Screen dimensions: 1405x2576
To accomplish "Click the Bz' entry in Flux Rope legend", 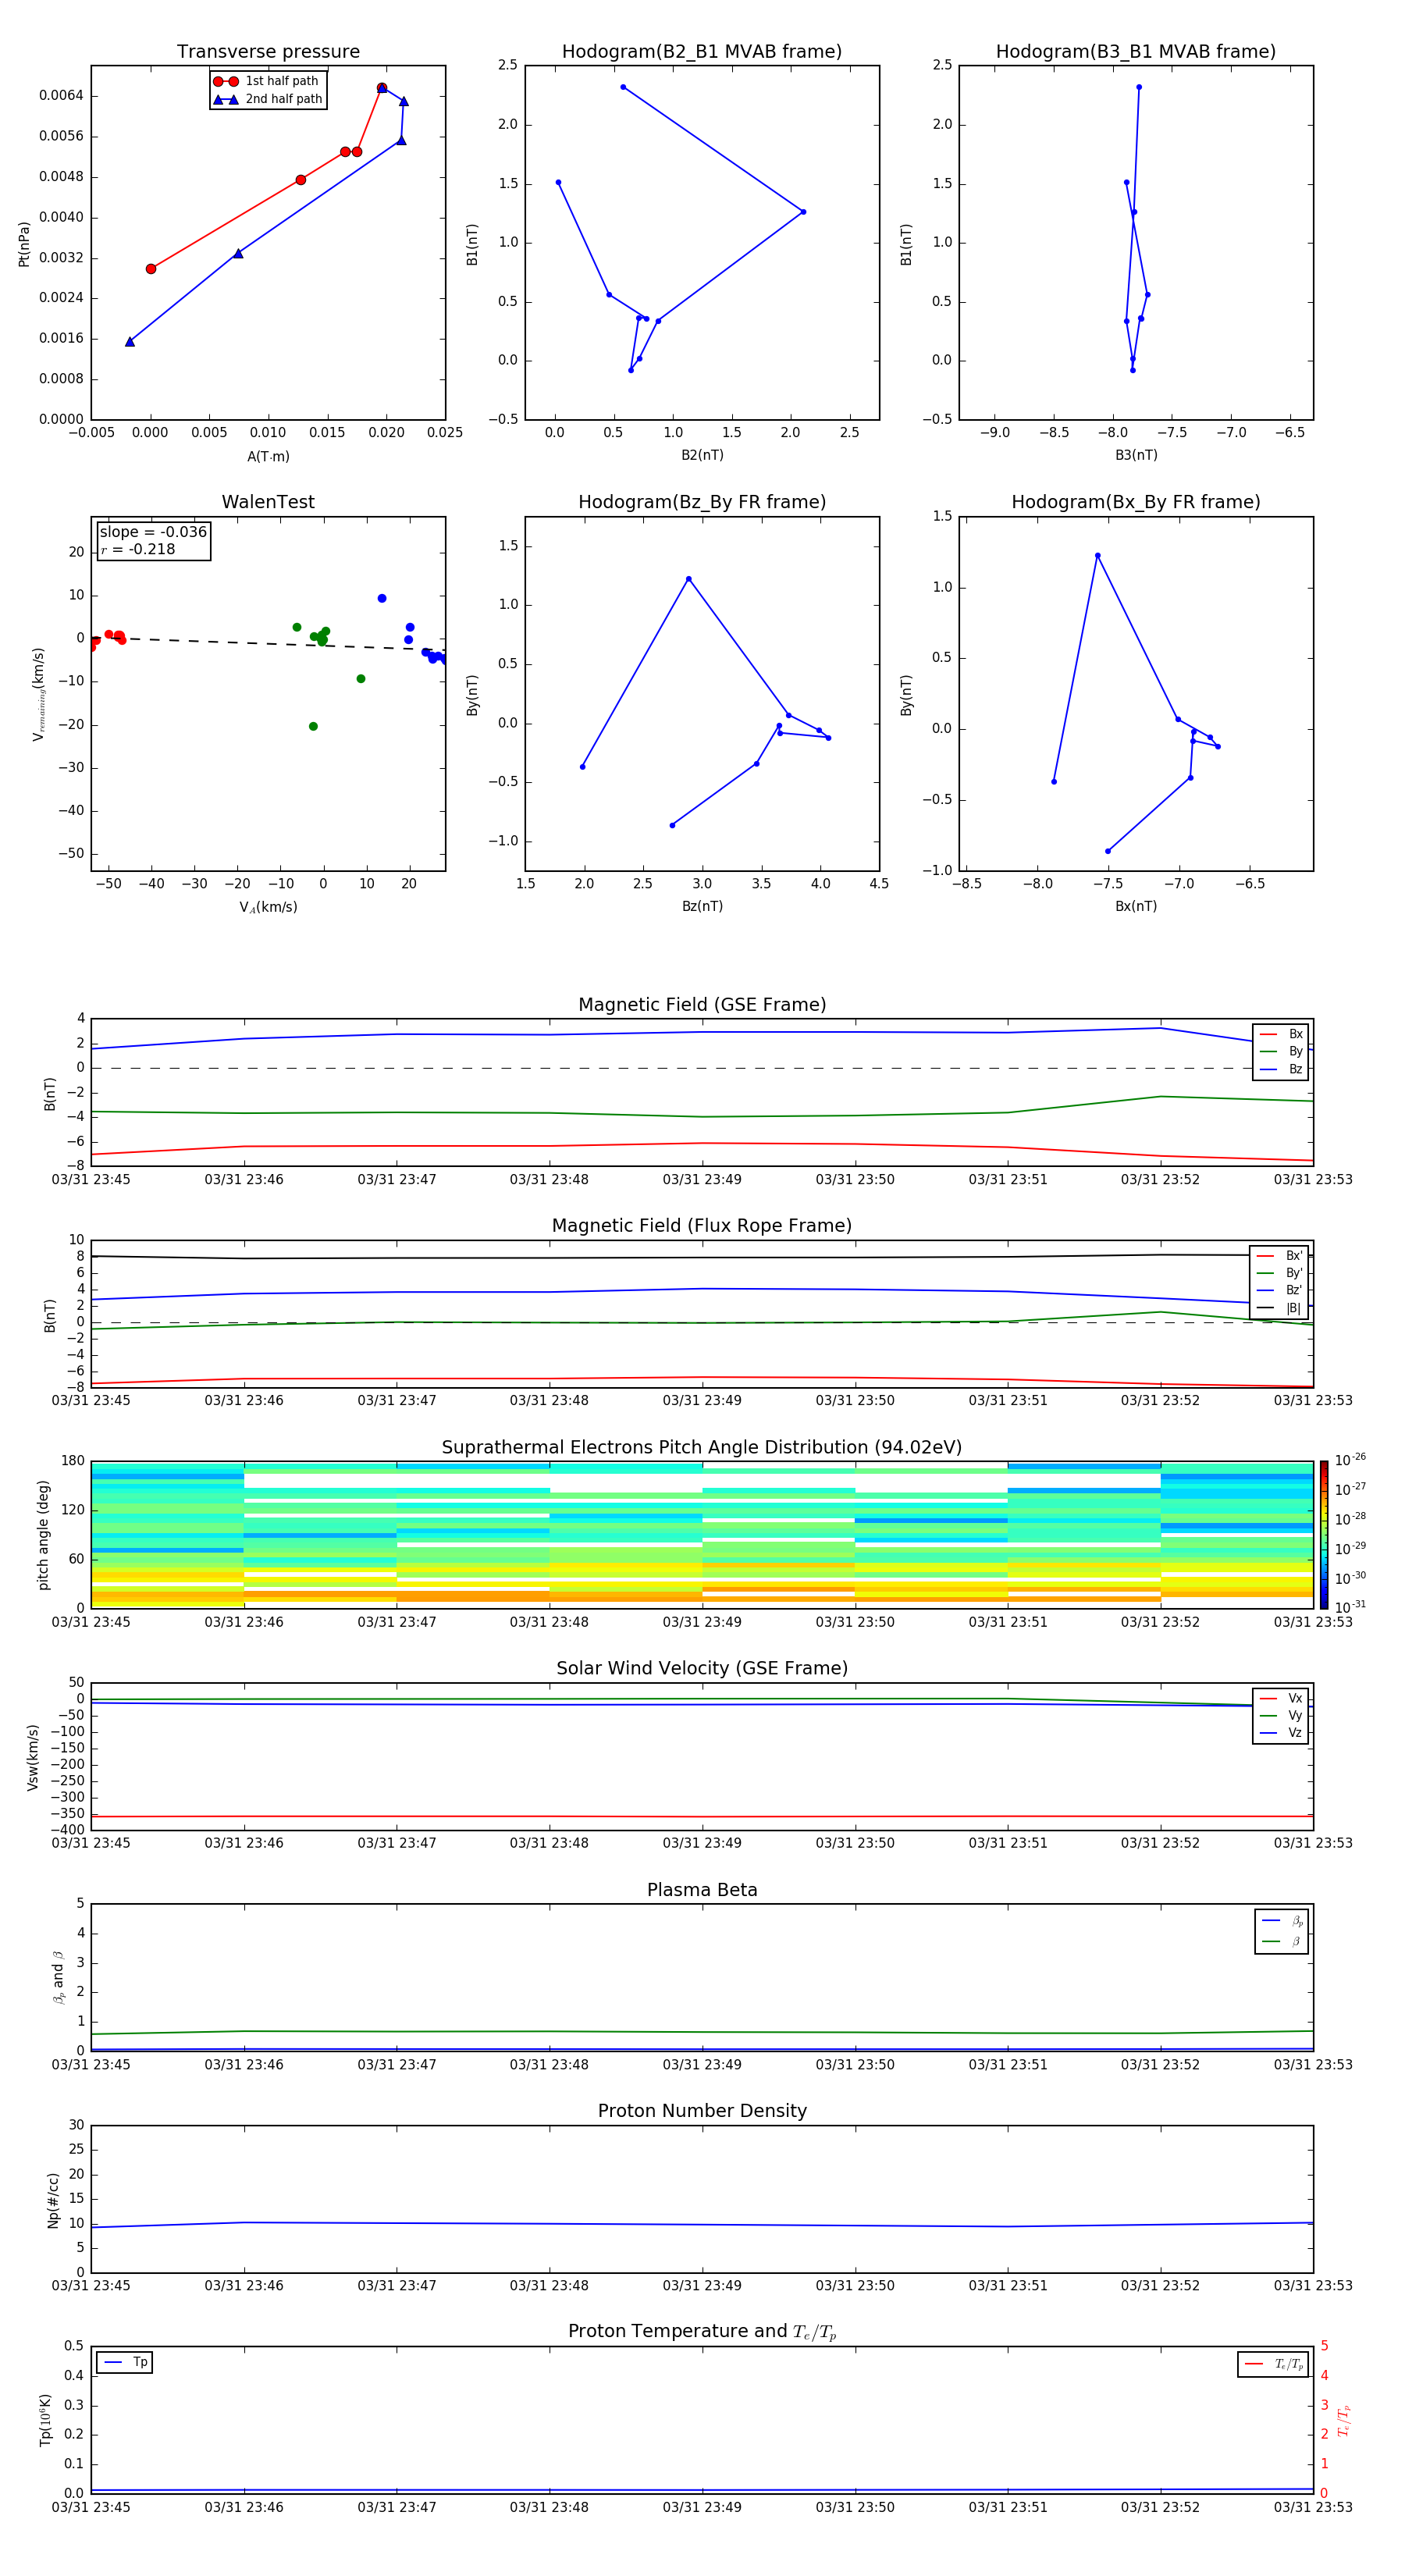I will click(1279, 1290).
